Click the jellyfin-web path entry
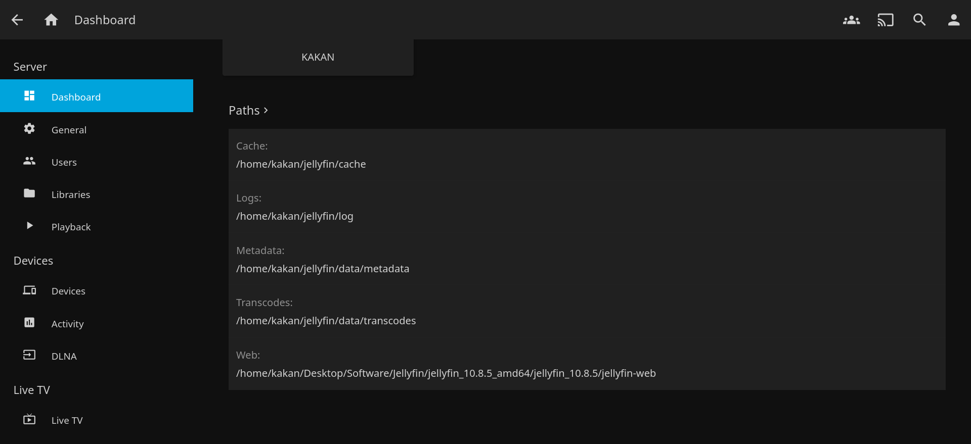The height and width of the screenshot is (444, 971). point(446,373)
